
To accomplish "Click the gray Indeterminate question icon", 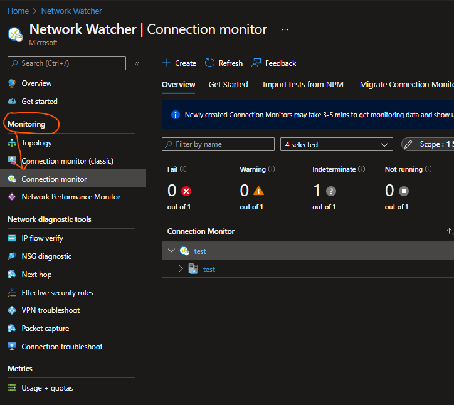I will point(331,191).
